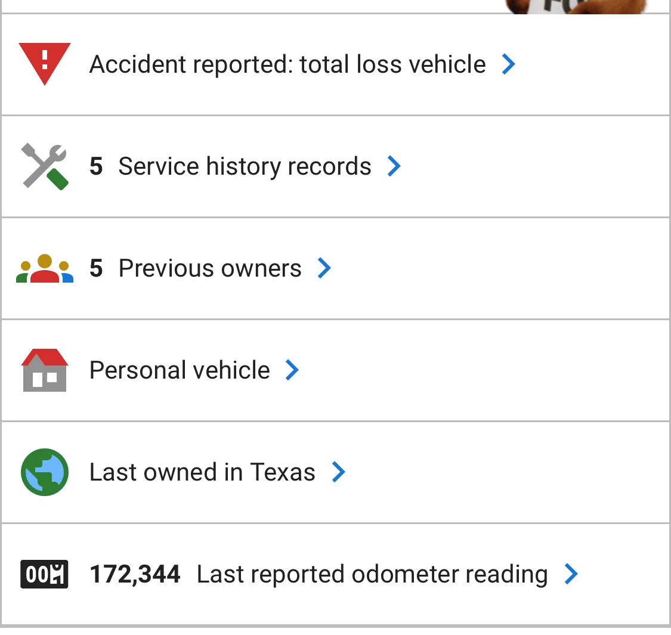This screenshot has width=671, height=635.
Task: Click the red accident warning triangle icon
Action: [x=45, y=64]
